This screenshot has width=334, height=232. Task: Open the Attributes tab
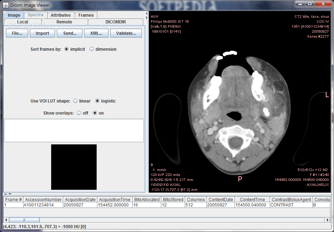(x=61, y=15)
